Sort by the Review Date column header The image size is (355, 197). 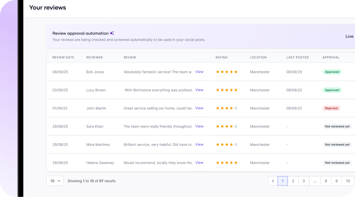[x=63, y=57]
